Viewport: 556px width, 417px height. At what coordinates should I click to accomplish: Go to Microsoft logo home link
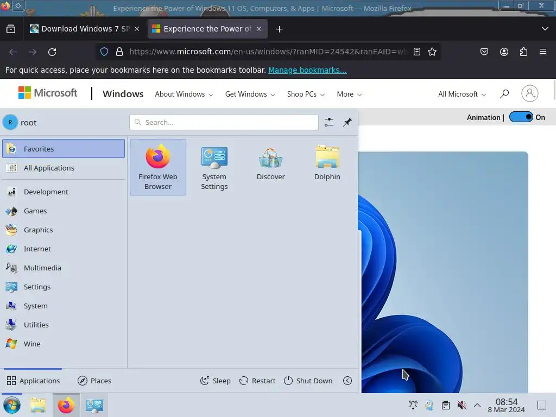[48, 93]
